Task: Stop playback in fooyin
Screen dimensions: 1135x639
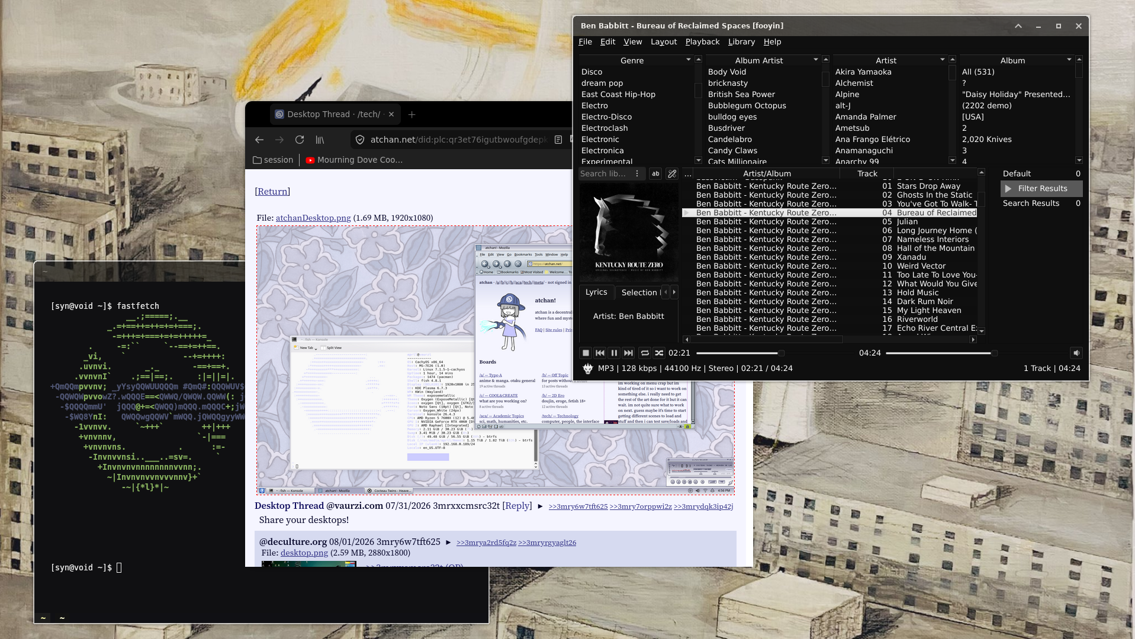Action: [586, 353]
